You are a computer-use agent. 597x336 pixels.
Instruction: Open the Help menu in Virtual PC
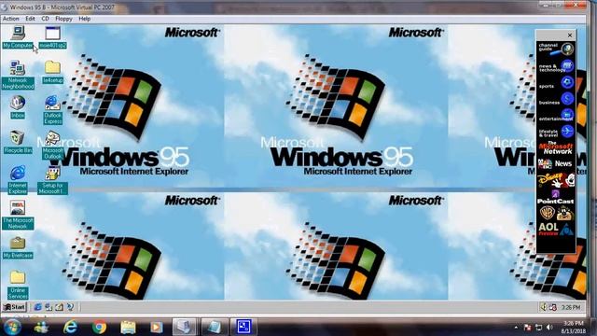tap(85, 19)
